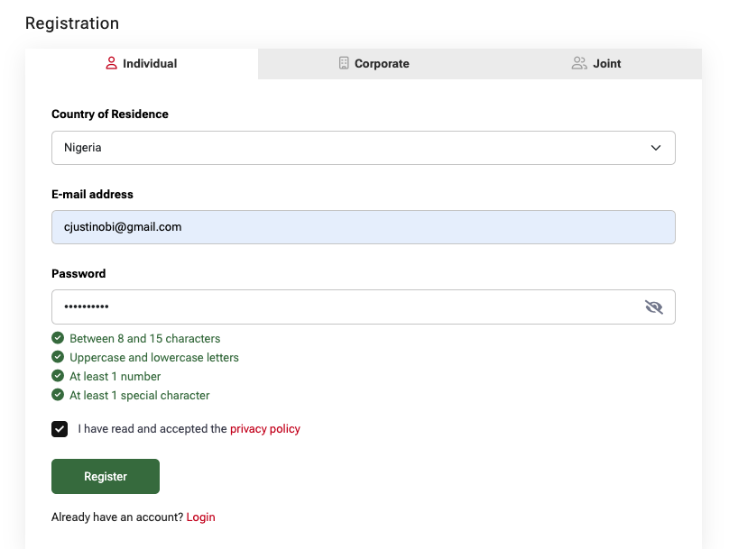The width and height of the screenshot is (729, 549).
Task: Switch to the Individual registration tab
Action: point(142,64)
